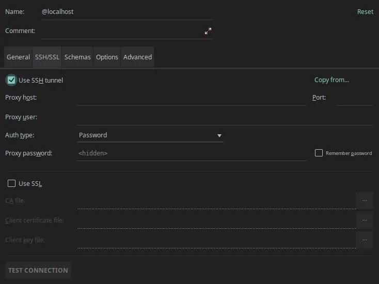The width and height of the screenshot is (379, 284).
Task: Select the Password auth type arrow
Action: tap(219, 136)
